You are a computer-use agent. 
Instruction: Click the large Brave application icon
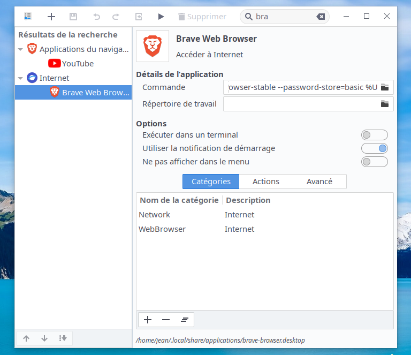pyautogui.click(x=153, y=46)
